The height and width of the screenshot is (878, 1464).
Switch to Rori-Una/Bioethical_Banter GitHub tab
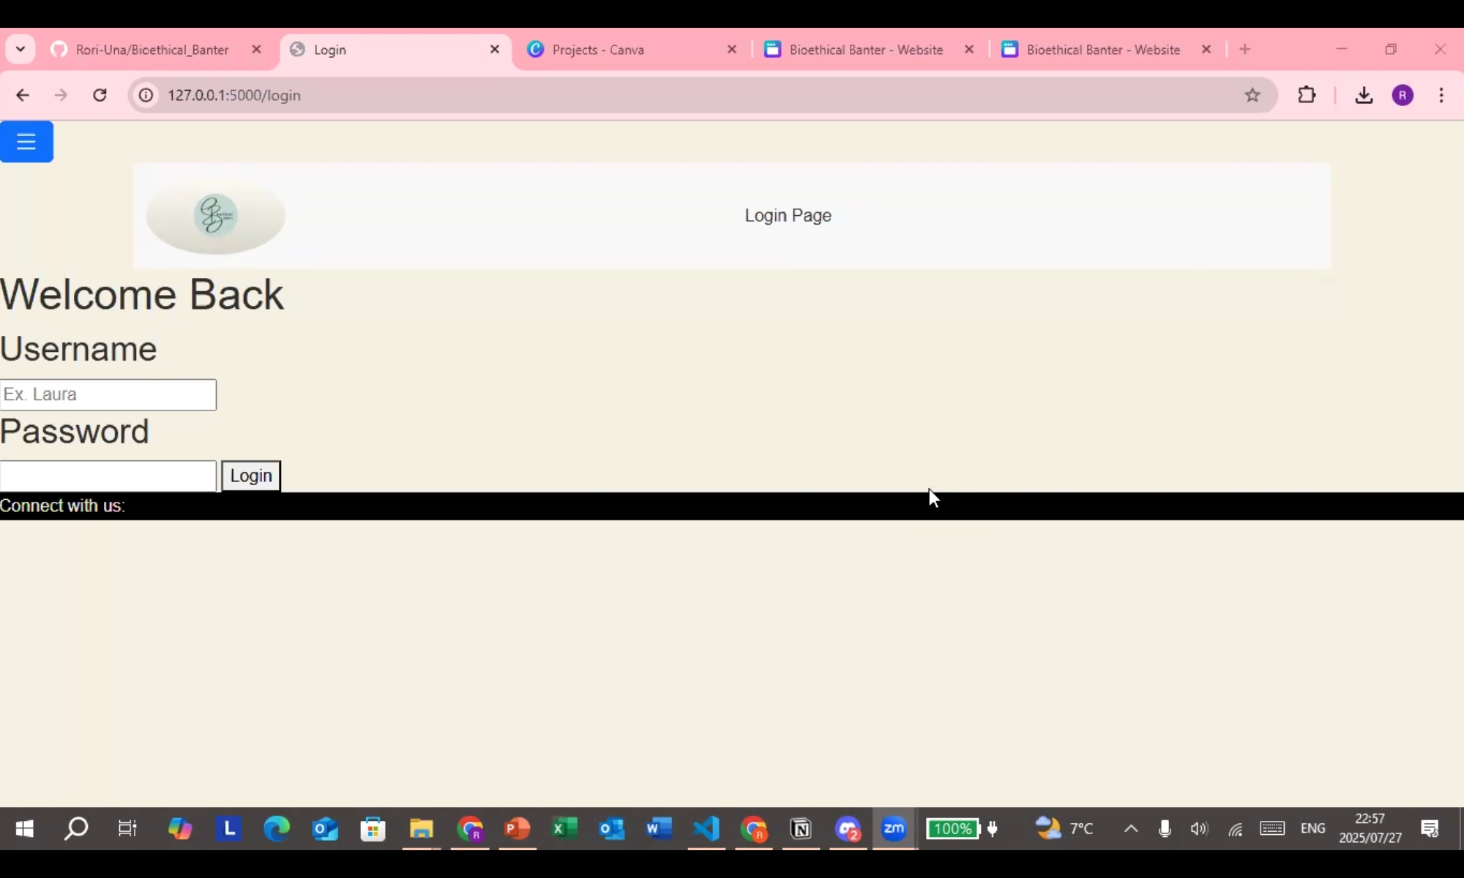152,50
